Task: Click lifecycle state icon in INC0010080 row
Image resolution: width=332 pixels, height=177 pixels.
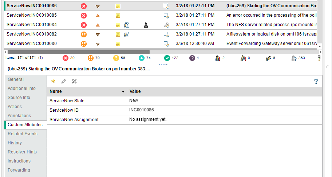Action: pyautogui.click(x=166, y=44)
